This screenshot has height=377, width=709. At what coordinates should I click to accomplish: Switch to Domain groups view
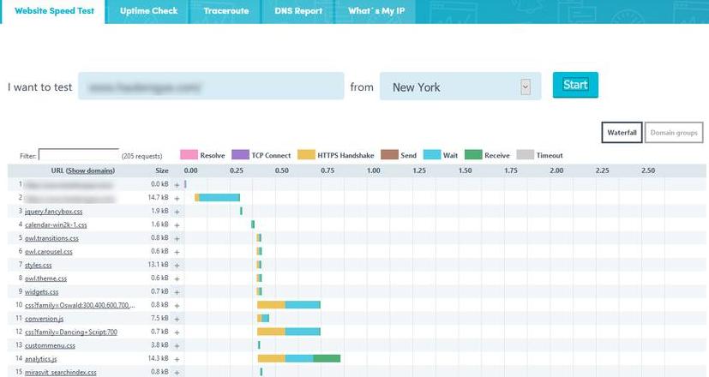tap(674, 133)
